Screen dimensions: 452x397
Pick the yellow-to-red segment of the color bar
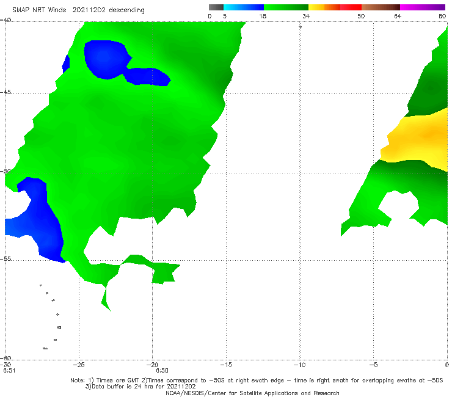335,7
